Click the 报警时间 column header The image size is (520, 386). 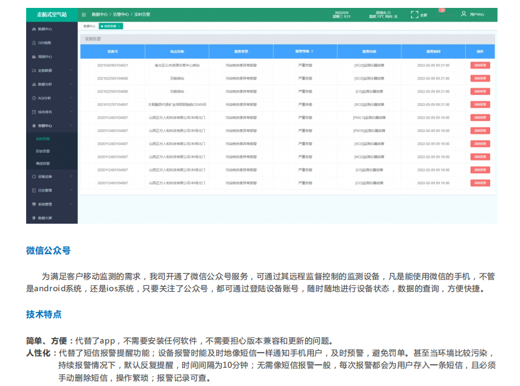[x=434, y=51]
